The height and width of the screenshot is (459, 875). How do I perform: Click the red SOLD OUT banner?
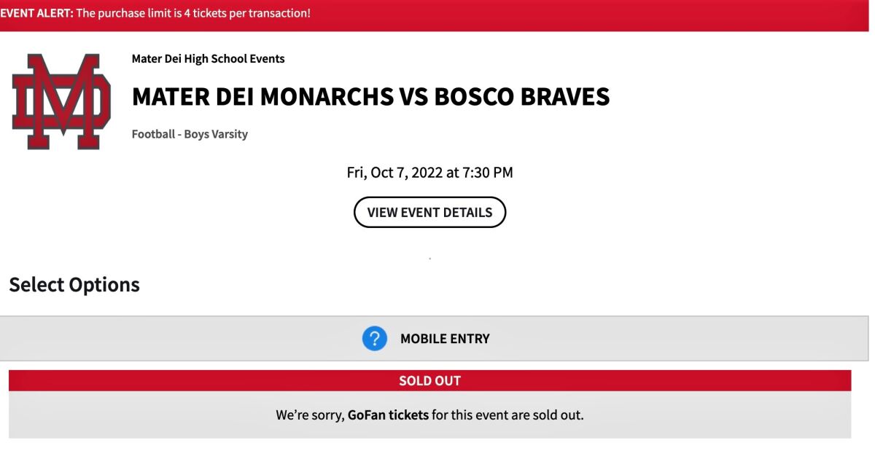[429, 380]
